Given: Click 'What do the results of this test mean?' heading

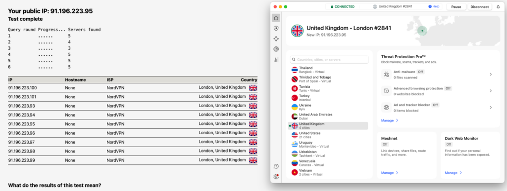Looking at the screenshot, I should 54,186.
